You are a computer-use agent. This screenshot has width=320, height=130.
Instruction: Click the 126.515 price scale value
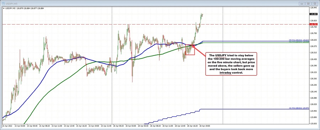tap(313, 53)
